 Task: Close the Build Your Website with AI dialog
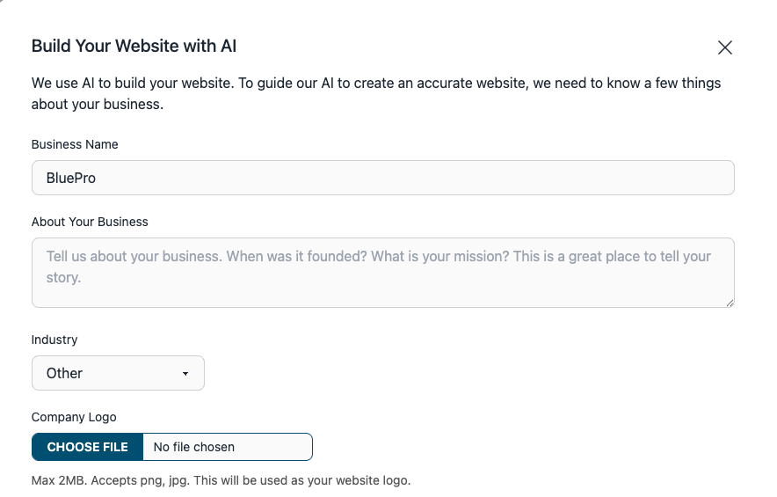pyautogui.click(x=725, y=48)
